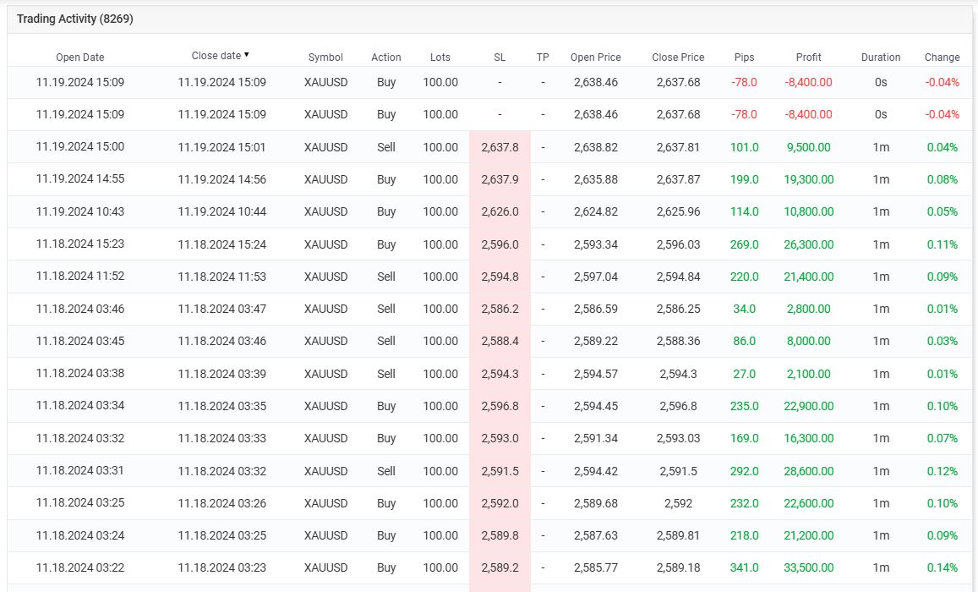Sort trades by Pips column
978x592 pixels.
point(744,58)
